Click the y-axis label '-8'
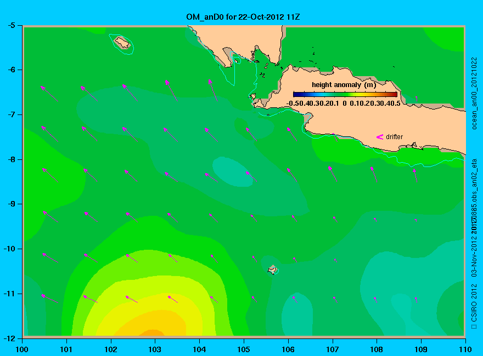Image resolution: width=483 pixels, height=356 pixels. click(11, 159)
